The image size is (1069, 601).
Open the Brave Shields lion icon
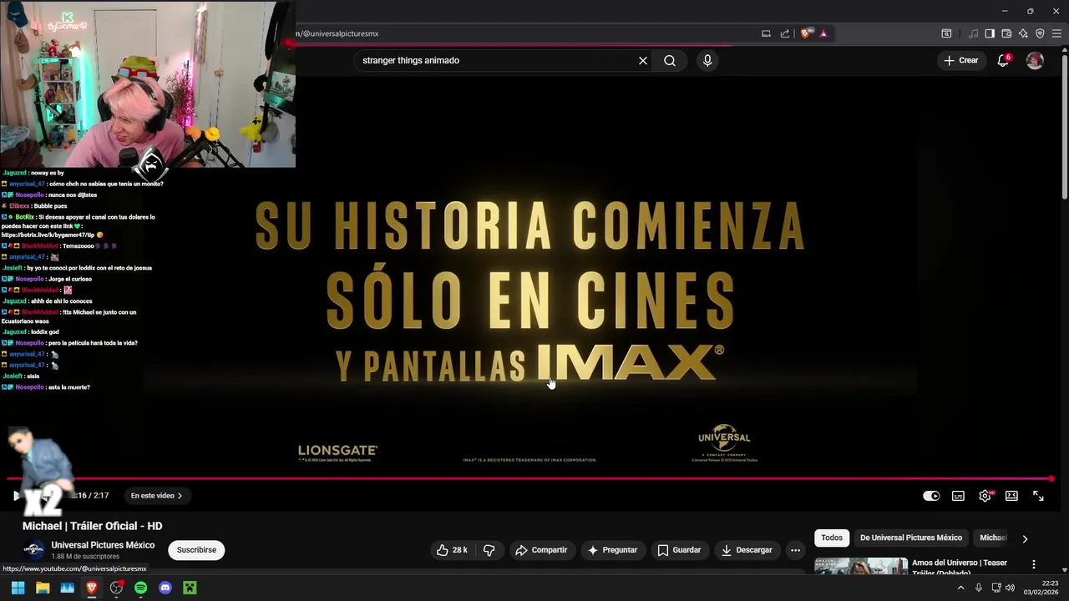pyautogui.click(x=805, y=33)
